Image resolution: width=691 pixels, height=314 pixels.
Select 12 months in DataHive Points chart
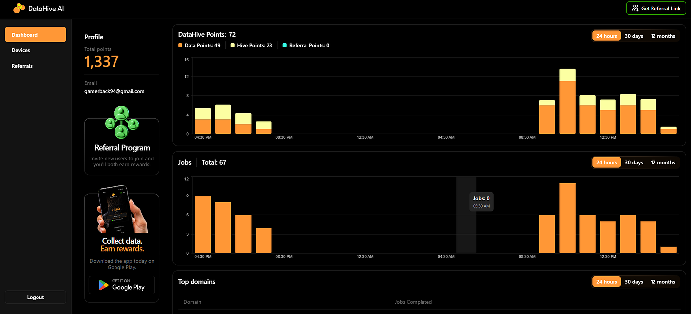[663, 36]
